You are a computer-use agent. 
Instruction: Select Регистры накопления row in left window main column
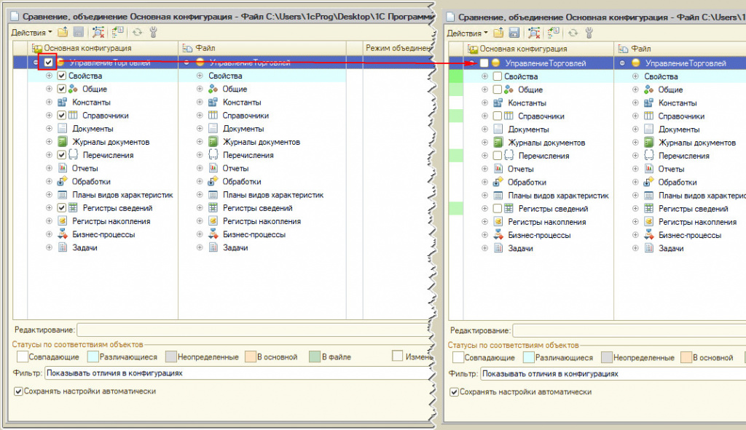pyautogui.click(x=111, y=221)
